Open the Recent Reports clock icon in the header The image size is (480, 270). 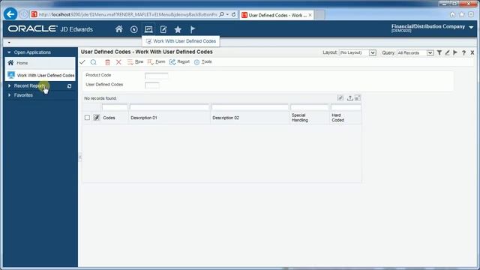(133, 29)
